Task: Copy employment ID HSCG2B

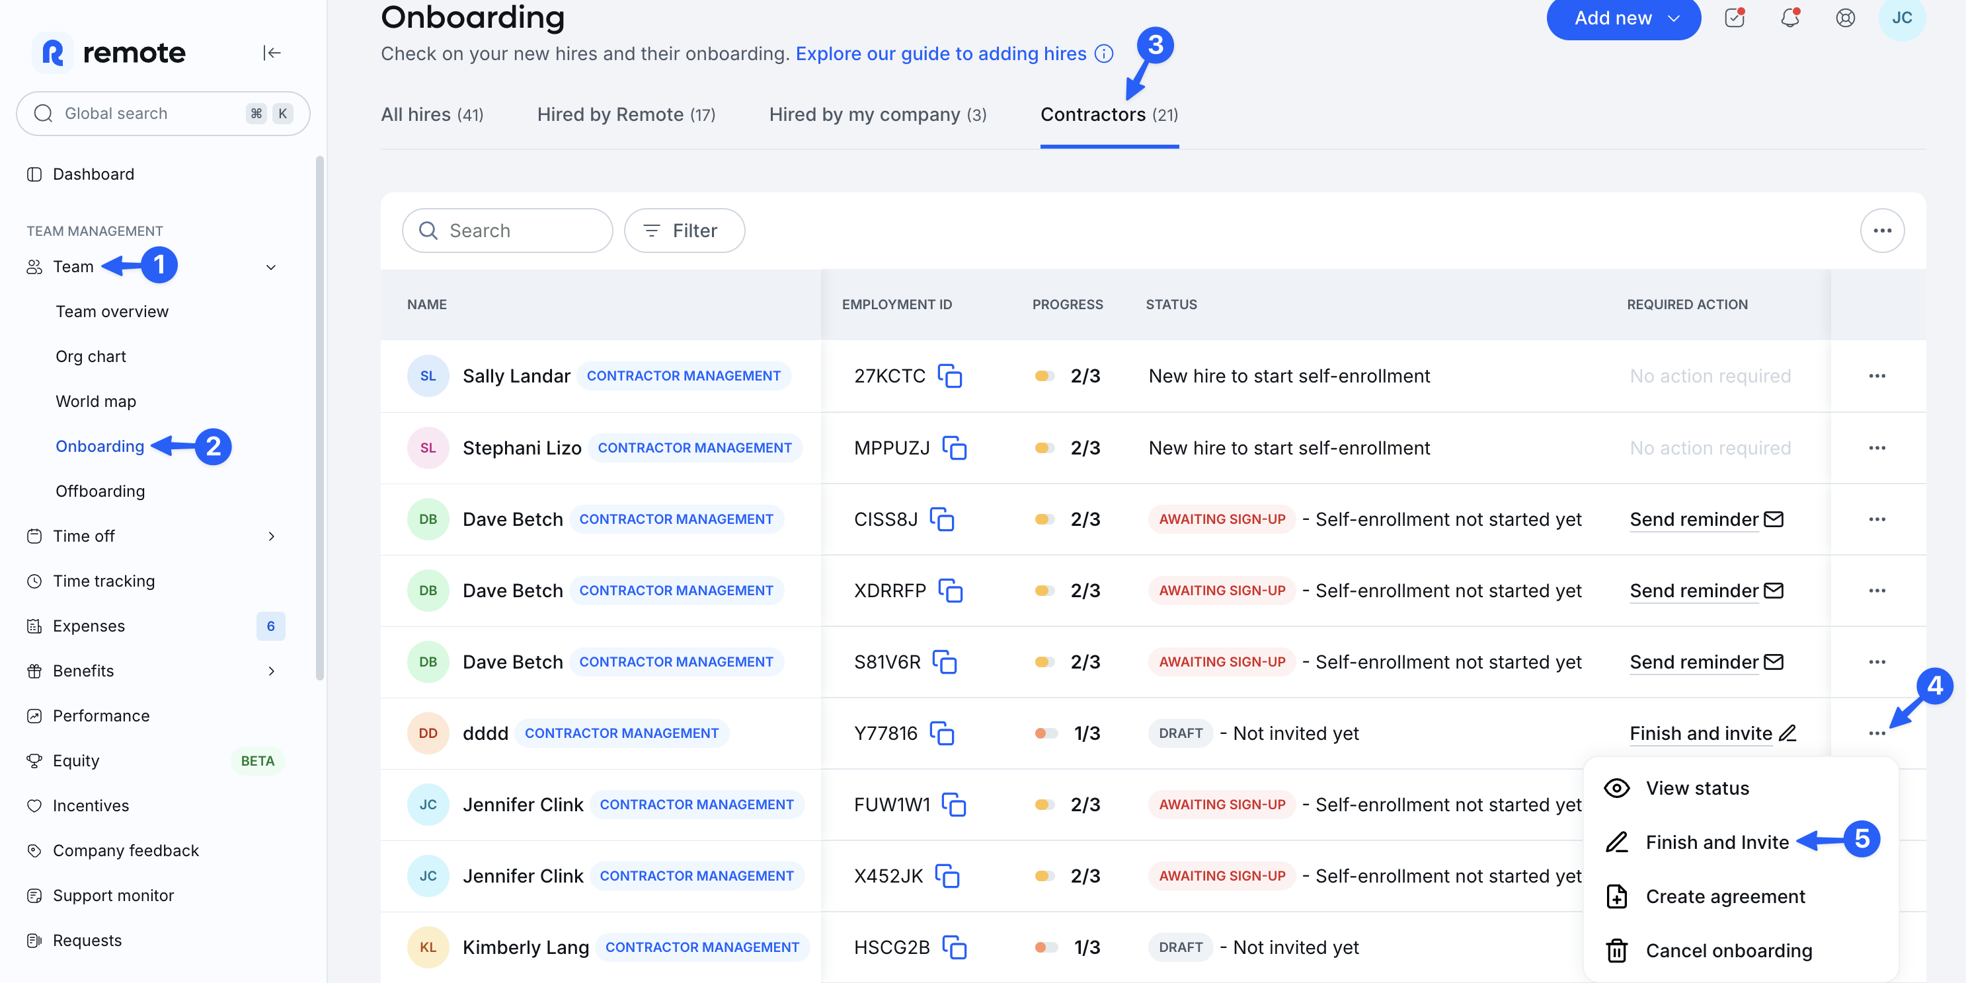Action: (x=954, y=947)
